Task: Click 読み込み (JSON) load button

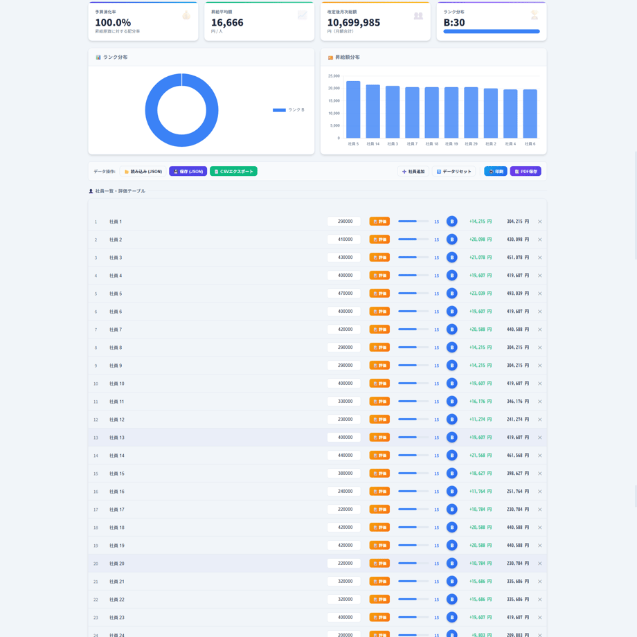Action: (143, 172)
